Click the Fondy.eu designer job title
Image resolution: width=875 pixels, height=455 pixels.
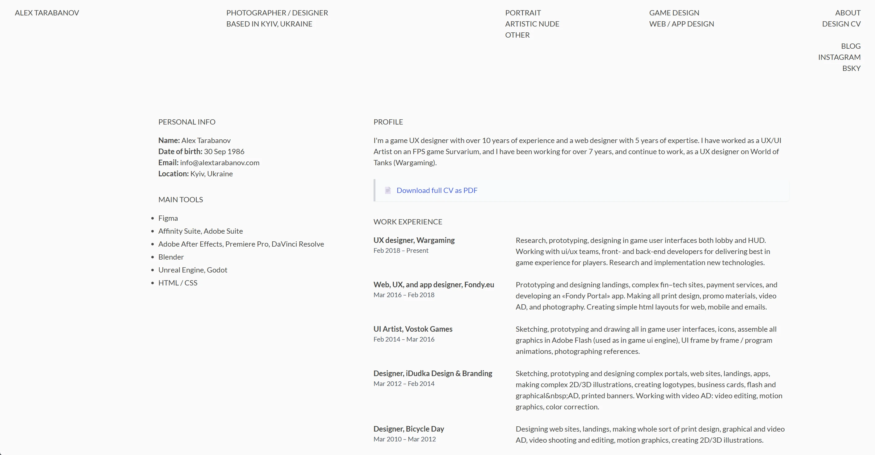433,285
